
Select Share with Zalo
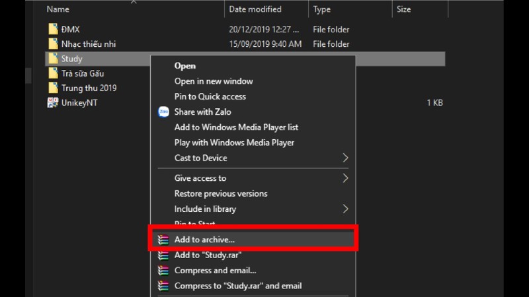202,112
